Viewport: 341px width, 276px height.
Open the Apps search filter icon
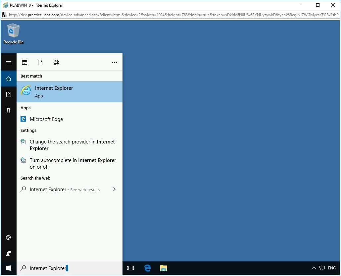24,62
